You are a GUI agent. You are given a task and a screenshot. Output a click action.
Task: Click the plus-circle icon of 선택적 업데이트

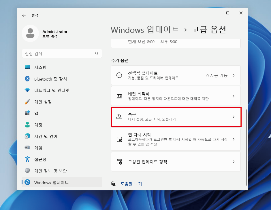119,75
